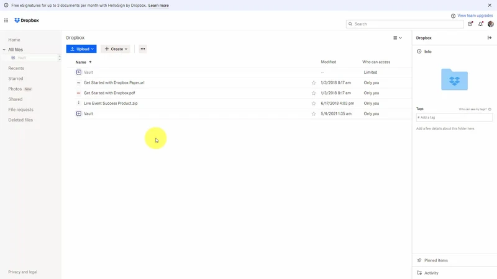Expand Activity section
This screenshot has height=279, width=497.
455,273
